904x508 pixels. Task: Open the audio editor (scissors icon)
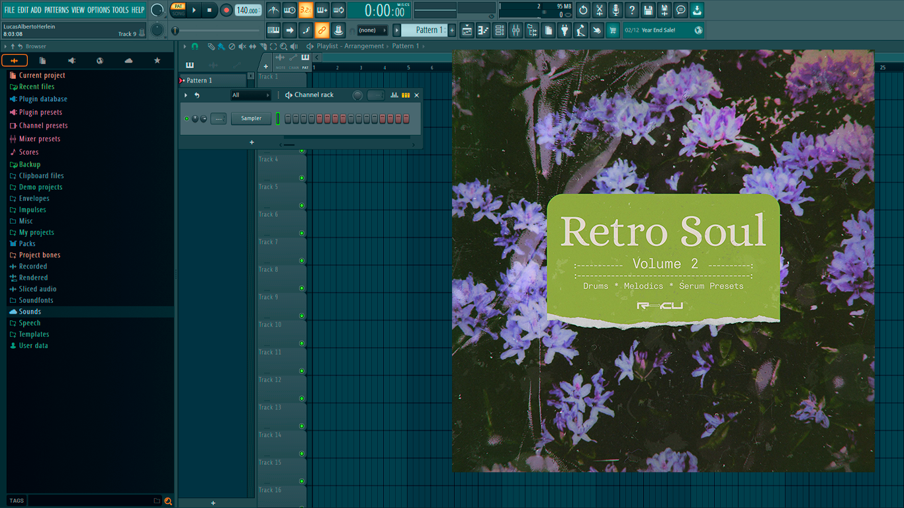coord(600,10)
